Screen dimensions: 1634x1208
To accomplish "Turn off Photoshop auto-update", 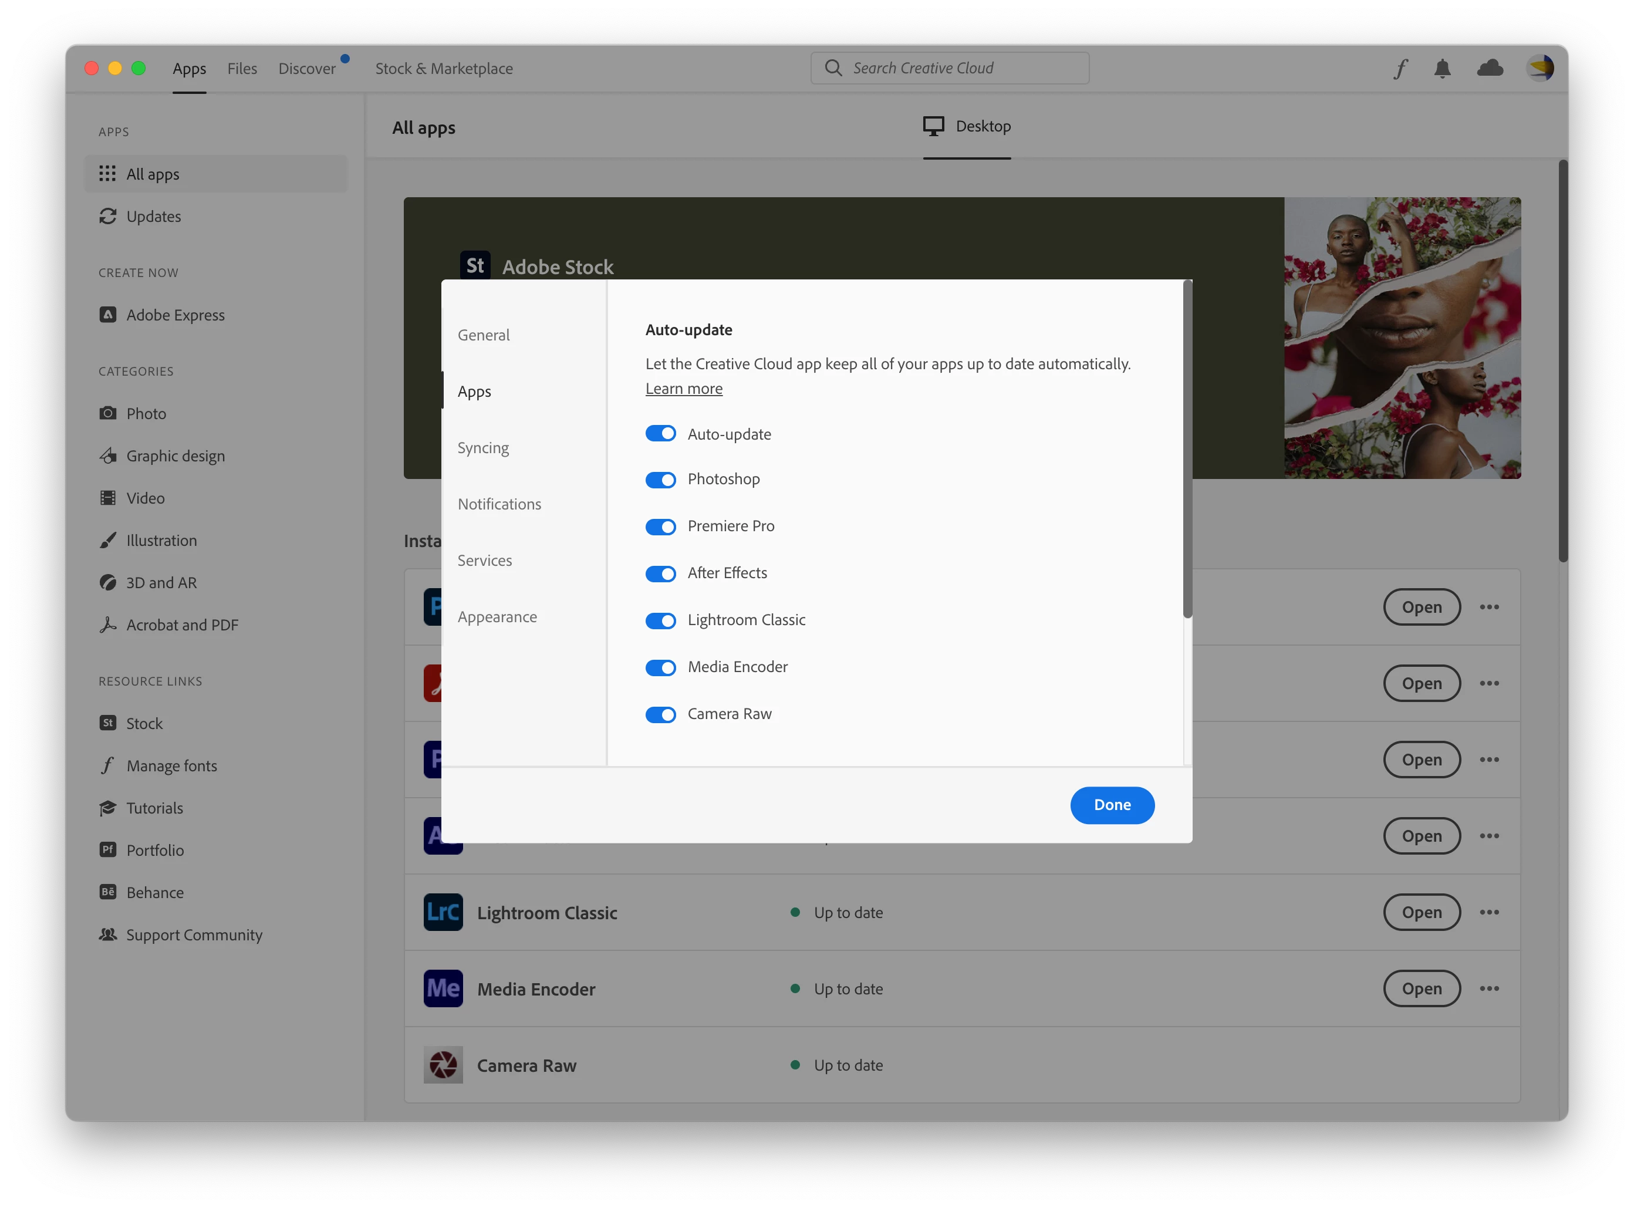I will tap(660, 480).
